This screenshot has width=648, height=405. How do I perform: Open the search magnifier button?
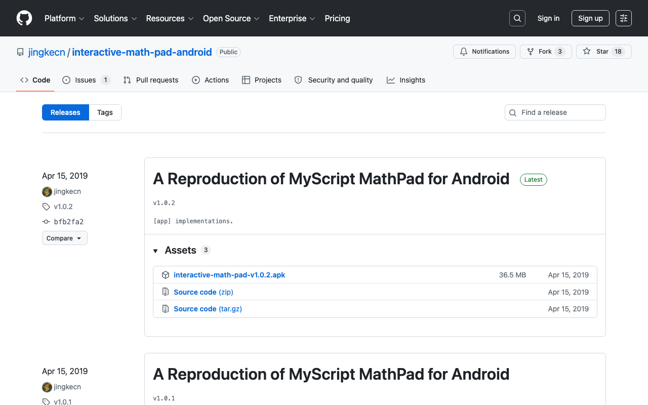click(517, 18)
